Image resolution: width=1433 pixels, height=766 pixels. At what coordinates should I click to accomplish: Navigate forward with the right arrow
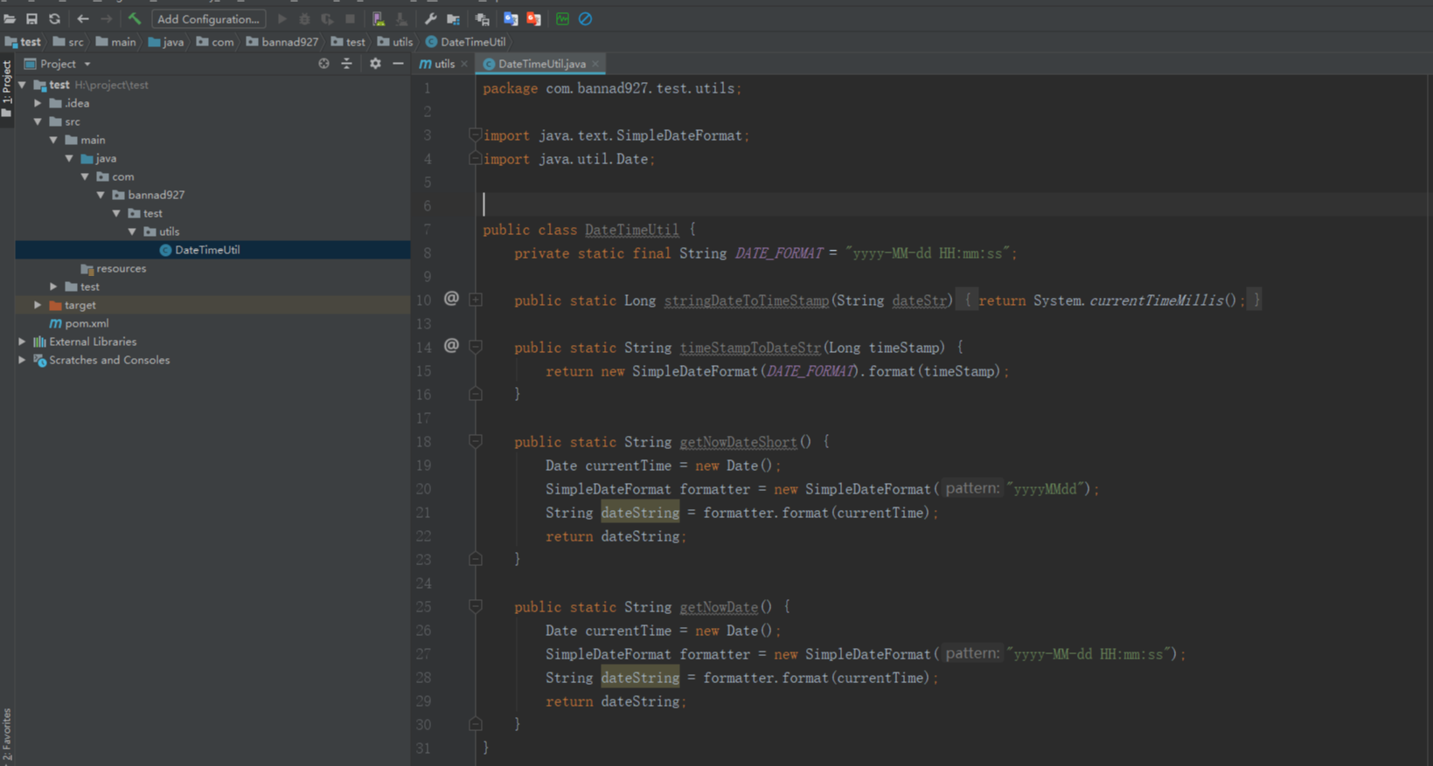(106, 18)
